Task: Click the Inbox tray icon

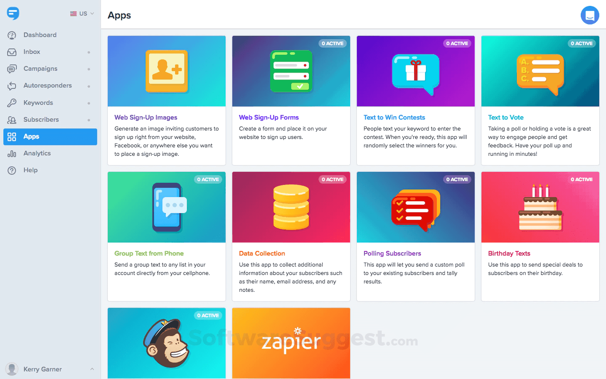Action: click(x=12, y=52)
